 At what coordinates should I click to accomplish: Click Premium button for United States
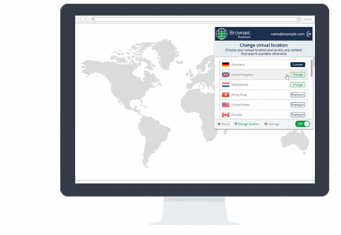(298, 105)
